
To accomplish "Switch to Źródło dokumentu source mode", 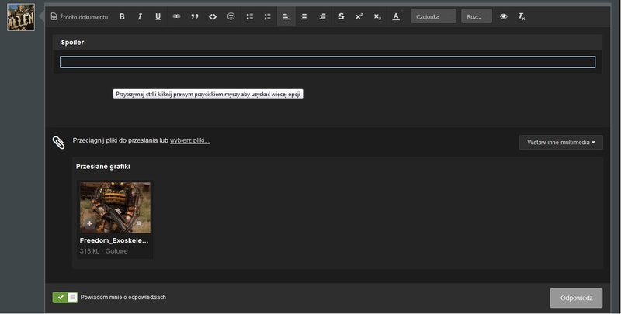I will (x=79, y=16).
